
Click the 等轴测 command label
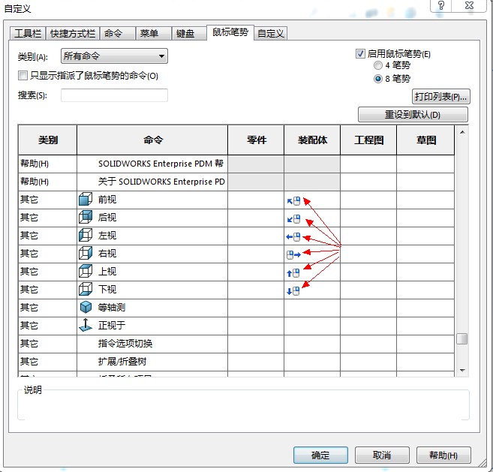[111, 307]
